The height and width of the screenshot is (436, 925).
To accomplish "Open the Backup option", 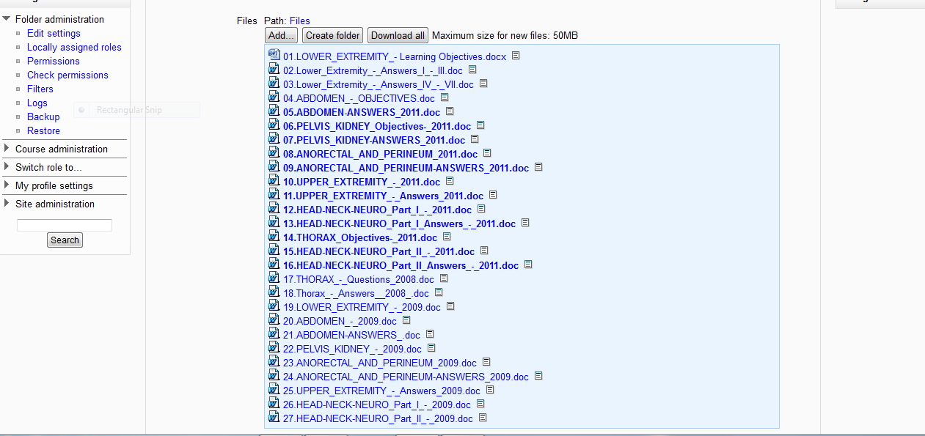I will [x=43, y=117].
